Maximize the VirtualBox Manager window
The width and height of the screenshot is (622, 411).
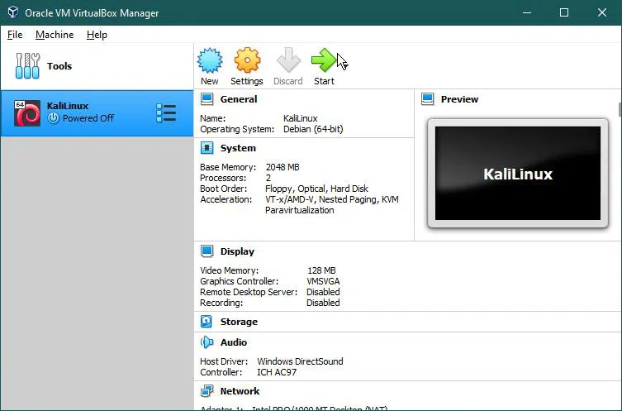pyautogui.click(x=564, y=12)
